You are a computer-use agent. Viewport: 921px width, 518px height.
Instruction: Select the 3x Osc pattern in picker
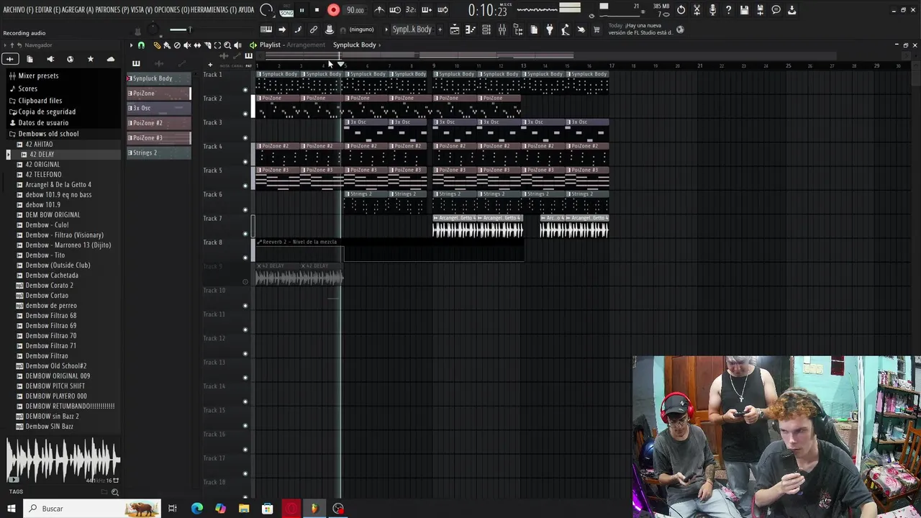coord(159,108)
